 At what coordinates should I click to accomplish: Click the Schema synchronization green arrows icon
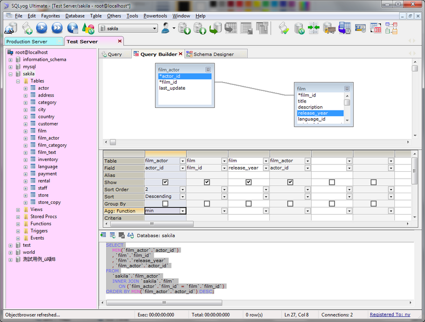pyautogui.click(x=314, y=28)
